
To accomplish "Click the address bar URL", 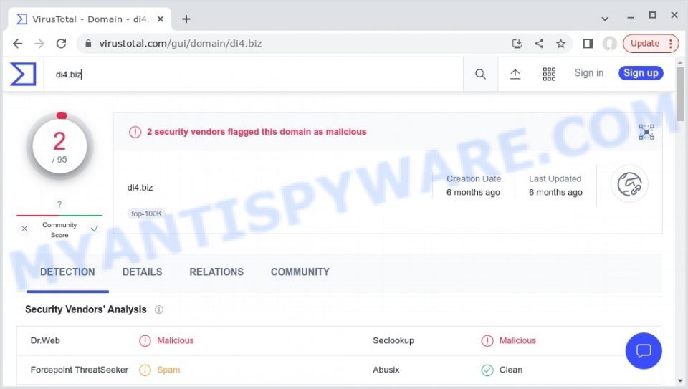I will tap(181, 44).
